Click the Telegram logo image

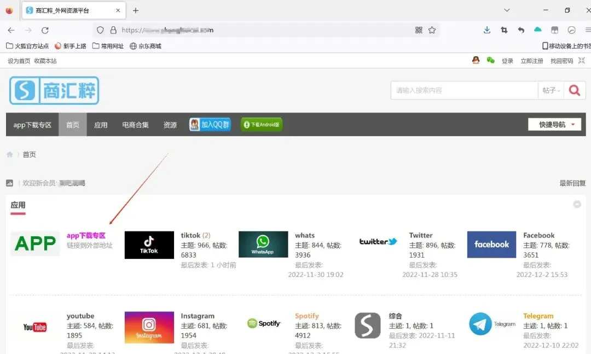[493, 324]
